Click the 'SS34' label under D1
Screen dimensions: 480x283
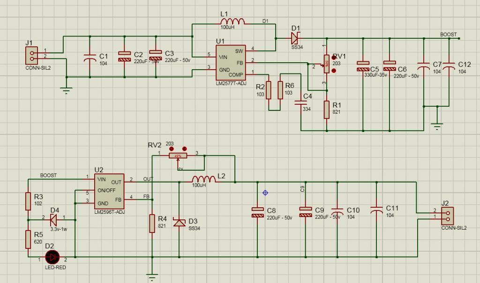click(297, 47)
